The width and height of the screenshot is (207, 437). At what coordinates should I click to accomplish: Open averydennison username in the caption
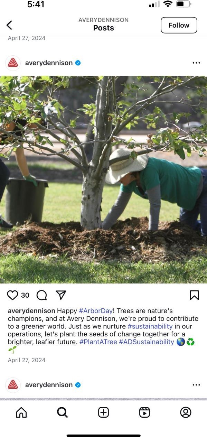point(31,310)
